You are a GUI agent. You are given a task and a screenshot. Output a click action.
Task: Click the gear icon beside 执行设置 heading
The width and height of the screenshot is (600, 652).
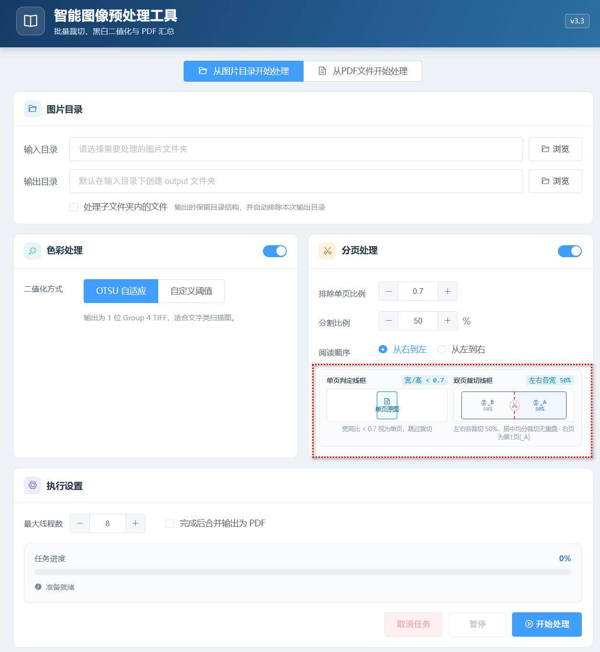[x=33, y=486]
